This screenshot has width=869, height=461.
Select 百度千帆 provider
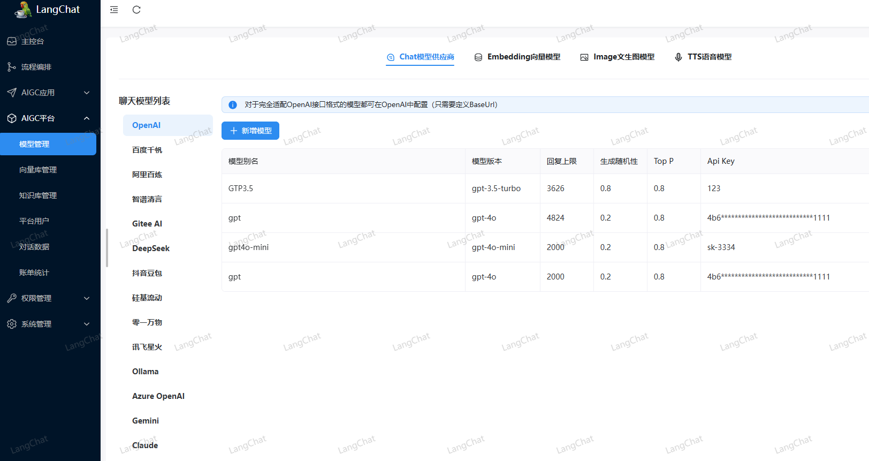tap(168, 150)
